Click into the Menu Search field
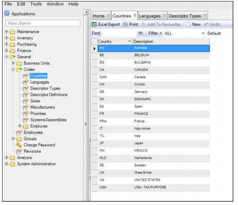 (43, 23)
